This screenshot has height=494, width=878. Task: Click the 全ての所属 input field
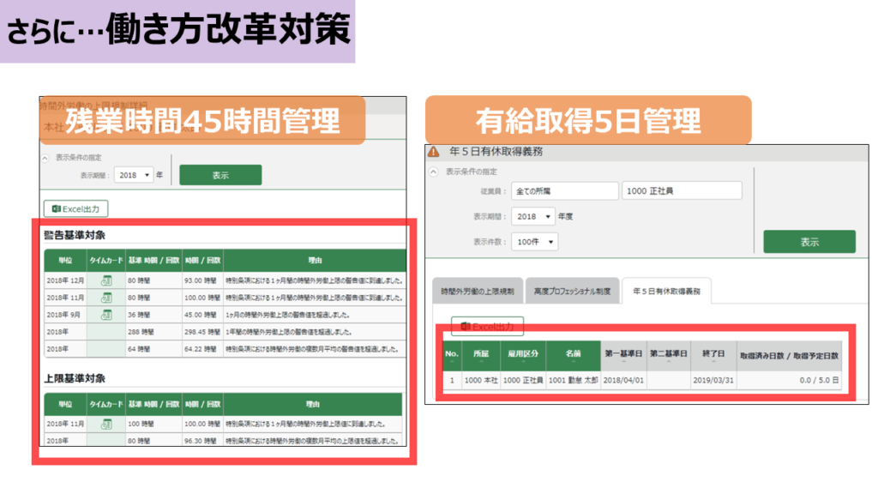click(x=564, y=191)
